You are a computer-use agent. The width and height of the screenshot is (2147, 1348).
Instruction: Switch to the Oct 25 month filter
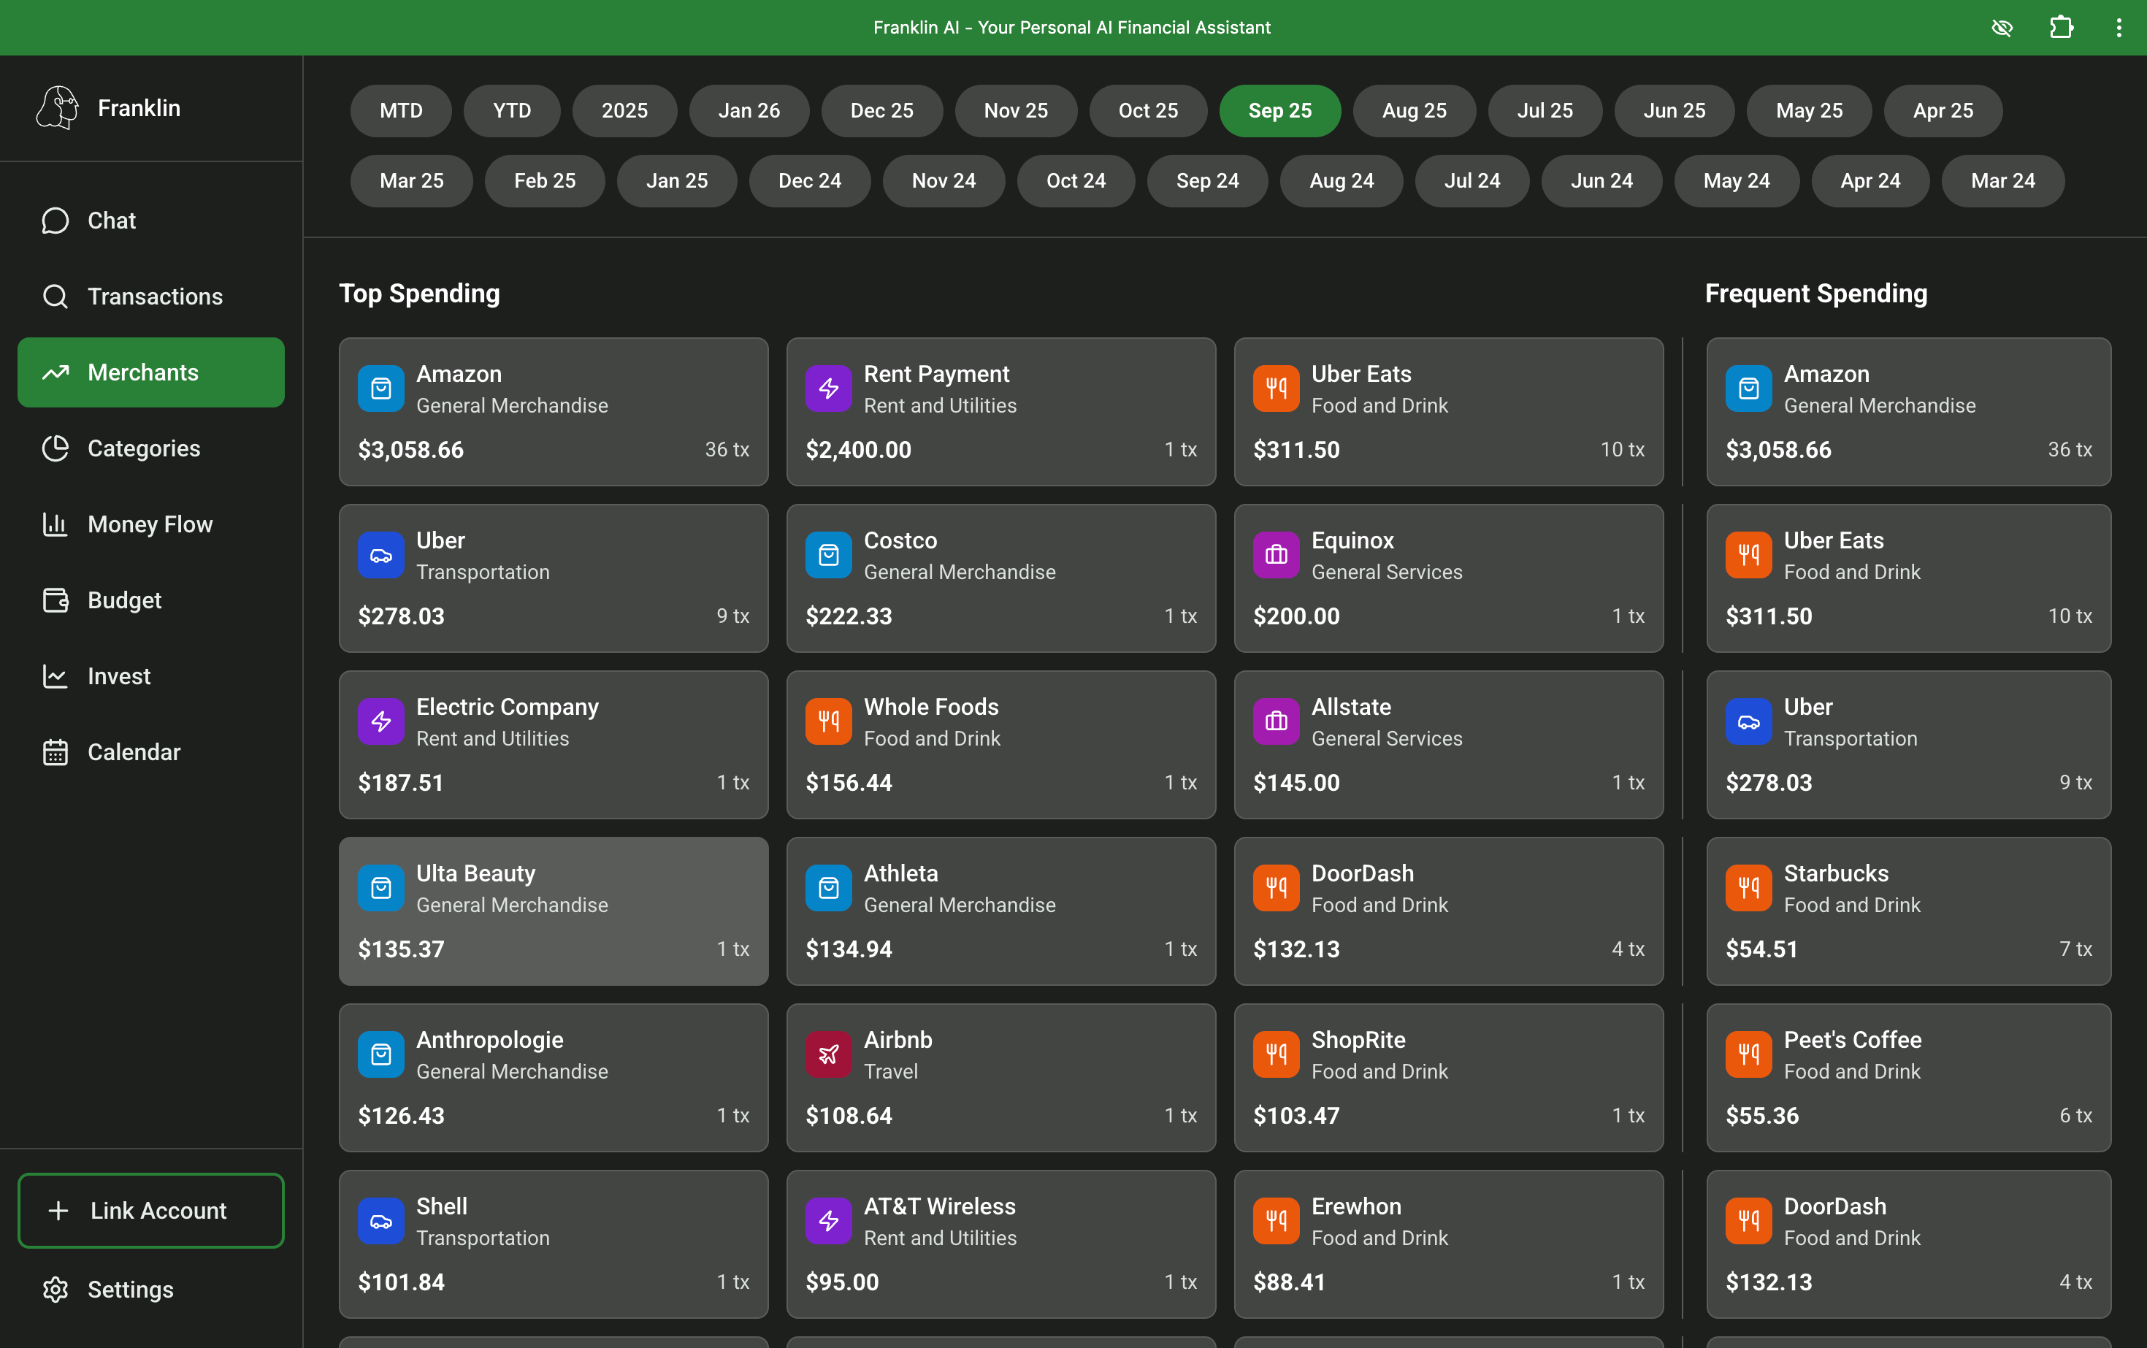pyautogui.click(x=1149, y=110)
